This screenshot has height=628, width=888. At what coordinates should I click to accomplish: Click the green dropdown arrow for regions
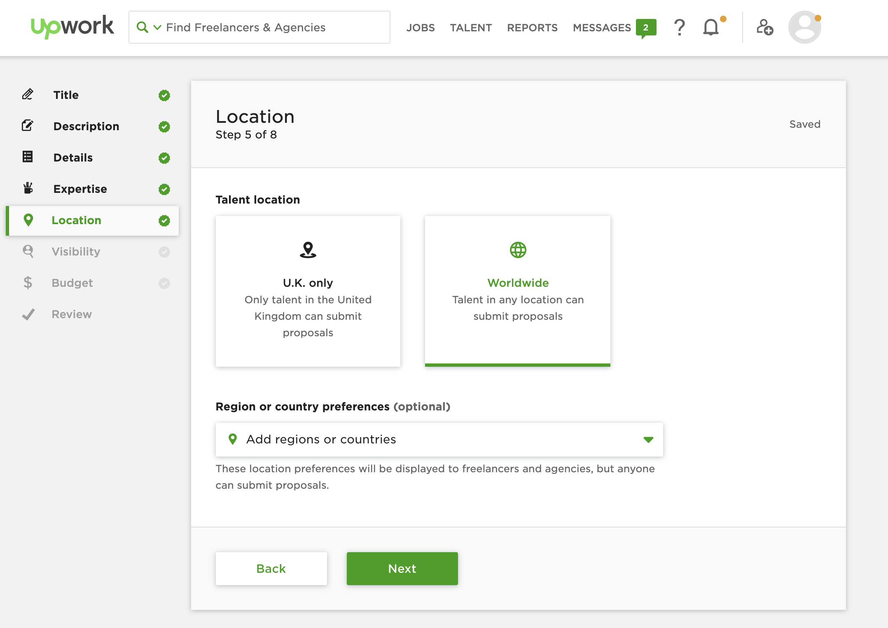tap(648, 440)
